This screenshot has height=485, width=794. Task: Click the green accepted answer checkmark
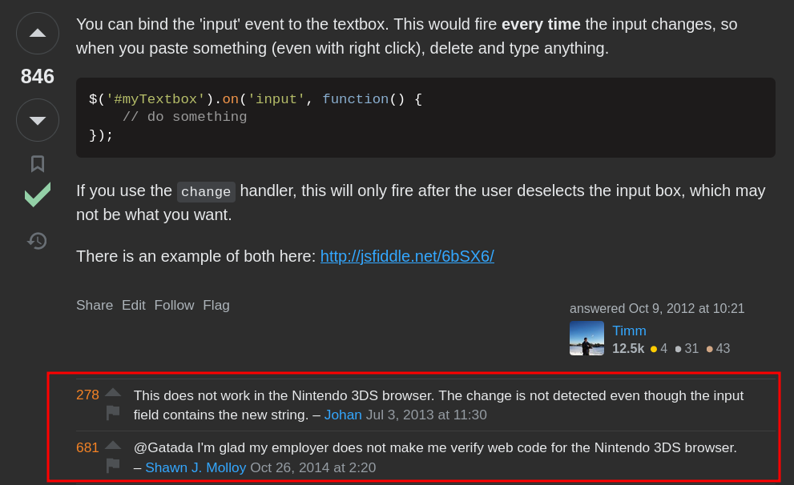[38, 194]
